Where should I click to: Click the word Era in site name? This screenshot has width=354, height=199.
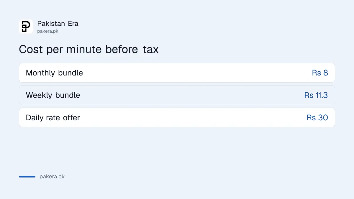click(x=73, y=24)
